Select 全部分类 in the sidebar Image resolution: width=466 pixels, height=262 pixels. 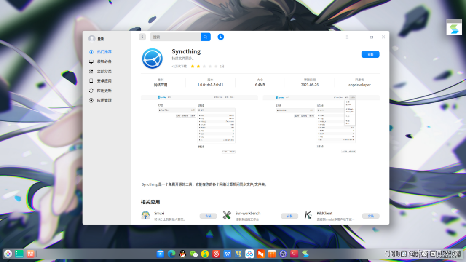tap(100, 71)
